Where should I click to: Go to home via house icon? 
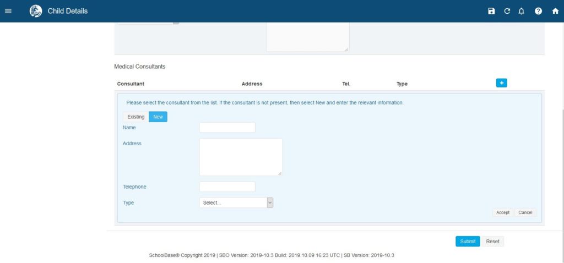coord(555,11)
